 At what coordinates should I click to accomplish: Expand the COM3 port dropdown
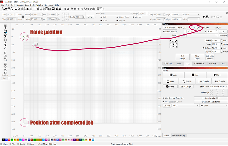click(185, 106)
